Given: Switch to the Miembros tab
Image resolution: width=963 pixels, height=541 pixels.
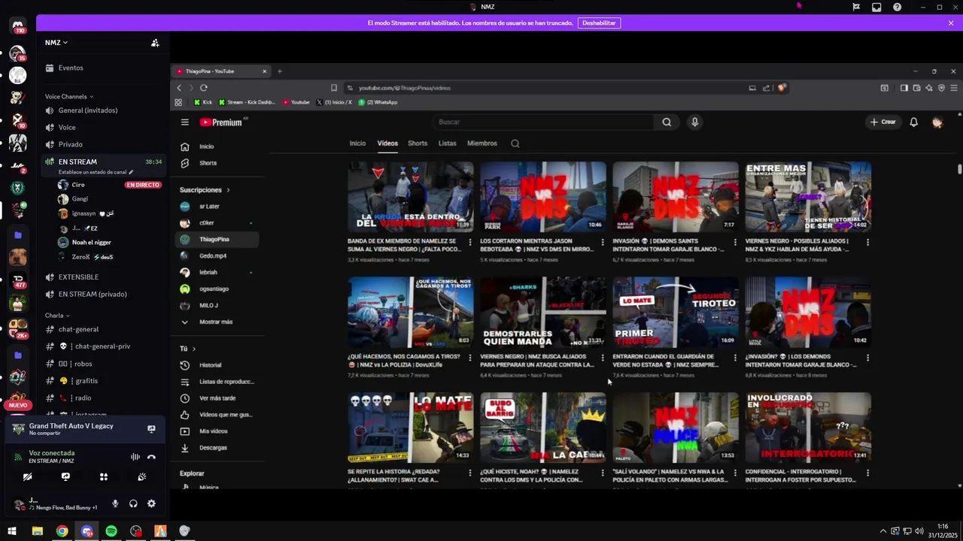Looking at the screenshot, I should [482, 144].
